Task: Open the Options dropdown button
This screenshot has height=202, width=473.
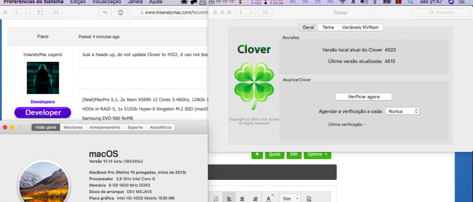Action: click(x=317, y=154)
